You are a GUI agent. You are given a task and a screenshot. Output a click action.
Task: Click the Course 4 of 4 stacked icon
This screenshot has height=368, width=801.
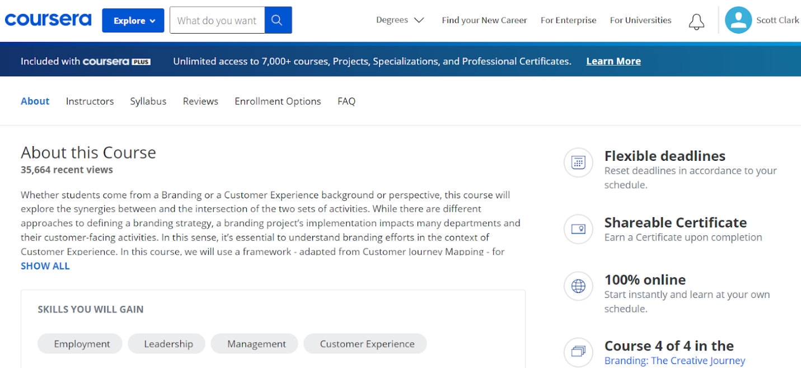pos(578,352)
